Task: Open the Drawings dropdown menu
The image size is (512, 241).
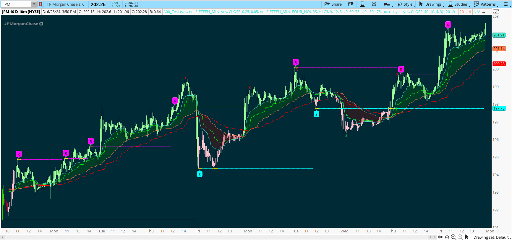Action: pyautogui.click(x=431, y=4)
